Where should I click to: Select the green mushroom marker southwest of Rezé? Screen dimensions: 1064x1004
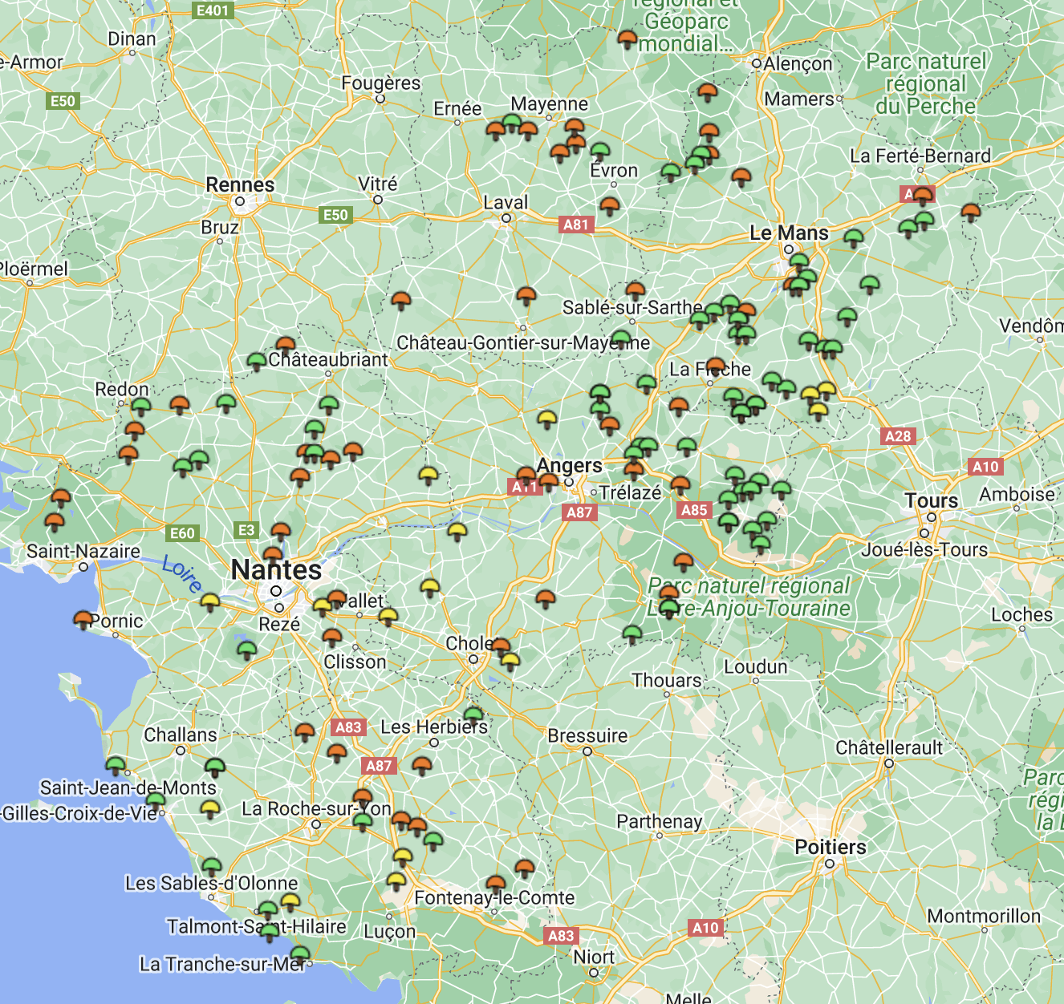246,649
